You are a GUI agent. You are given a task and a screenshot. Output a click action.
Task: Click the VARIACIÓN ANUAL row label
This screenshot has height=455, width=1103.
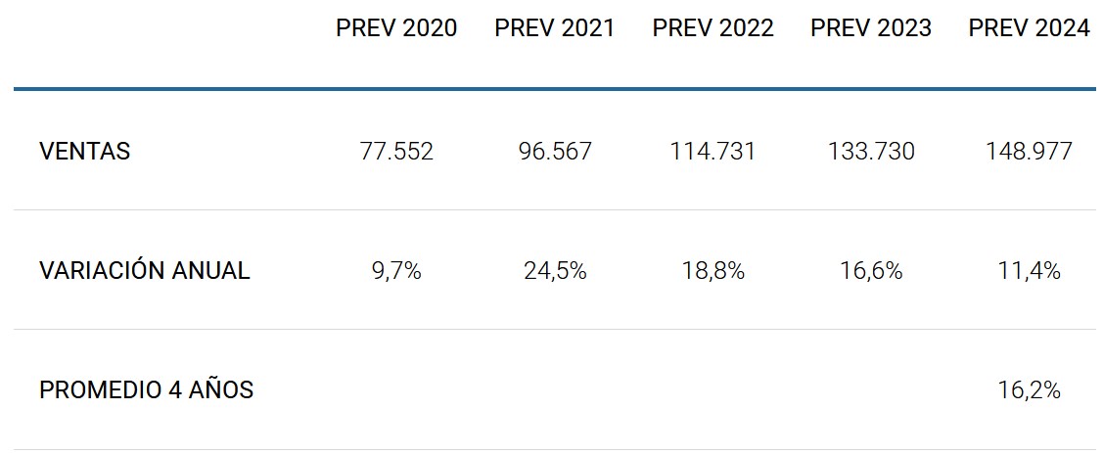[x=145, y=271]
